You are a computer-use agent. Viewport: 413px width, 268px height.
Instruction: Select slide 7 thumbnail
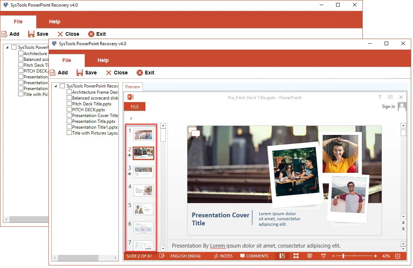[143, 245]
